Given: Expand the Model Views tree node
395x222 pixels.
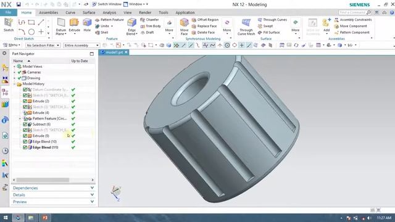Looking at the screenshot, I should pos(14,67).
